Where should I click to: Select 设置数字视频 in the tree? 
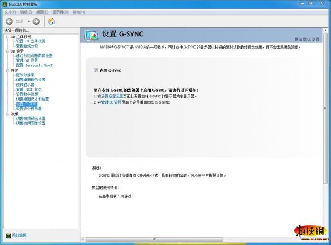click(x=27, y=94)
